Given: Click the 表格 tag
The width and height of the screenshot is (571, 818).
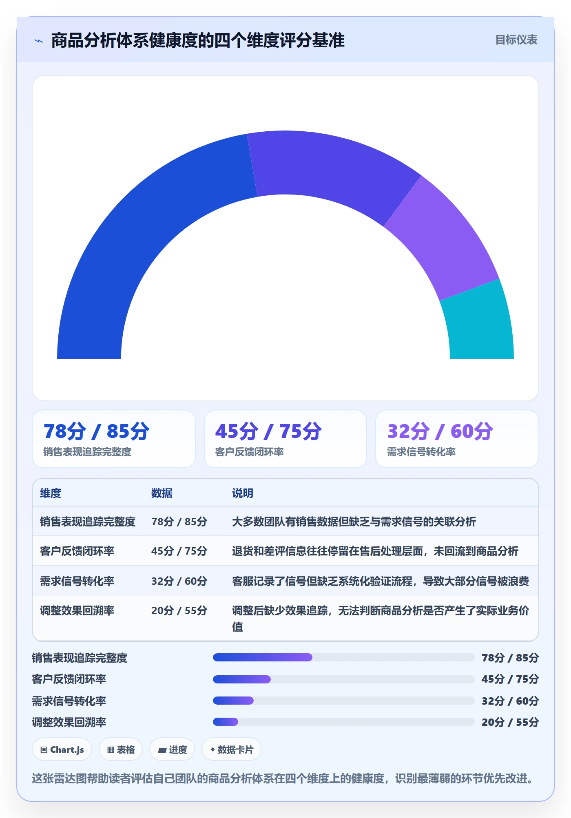Looking at the screenshot, I should tap(121, 749).
